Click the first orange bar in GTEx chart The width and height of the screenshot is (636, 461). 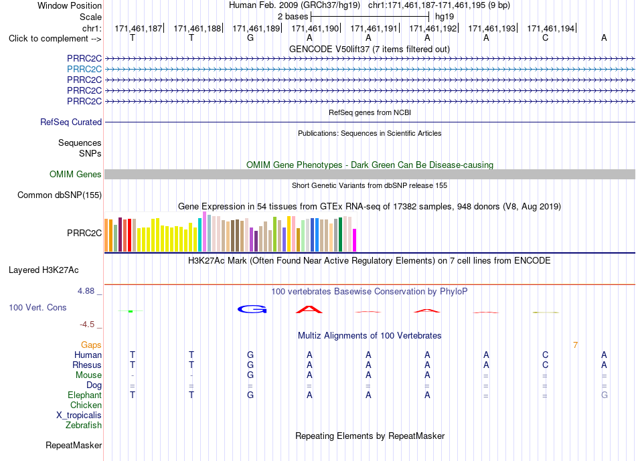[106, 236]
